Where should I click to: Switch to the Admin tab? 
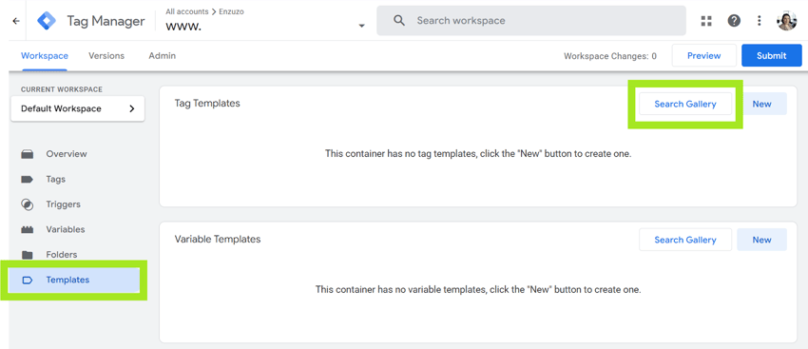(163, 56)
